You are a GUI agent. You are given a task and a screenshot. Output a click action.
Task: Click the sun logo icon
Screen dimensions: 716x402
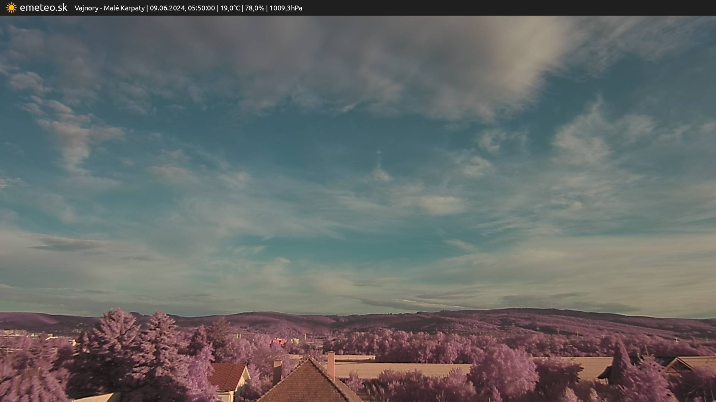click(11, 8)
